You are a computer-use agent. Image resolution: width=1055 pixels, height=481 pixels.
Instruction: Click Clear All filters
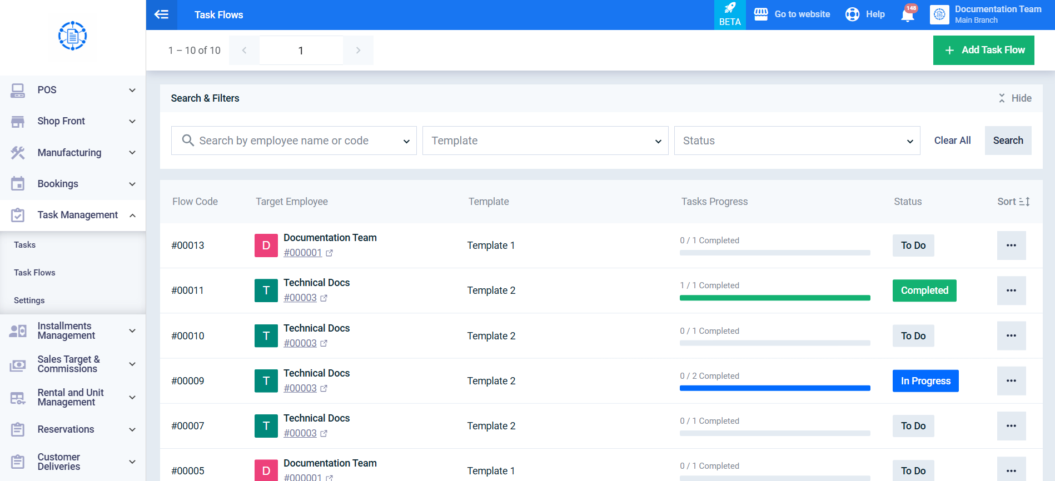click(x=952, y=141)
